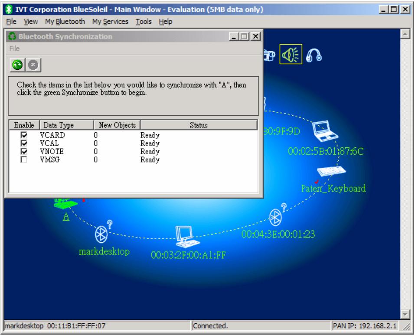Image resolution: width=415 pixels, height=335 pixels.
Task: Click the New Objects column header
Action: pyautogui.click(x=117, y=125)
